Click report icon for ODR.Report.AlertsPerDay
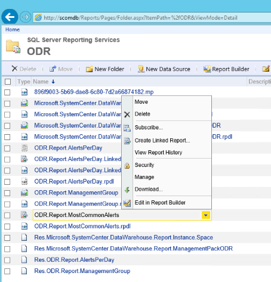This screenshot has width=271, height=282. (24, 148)
